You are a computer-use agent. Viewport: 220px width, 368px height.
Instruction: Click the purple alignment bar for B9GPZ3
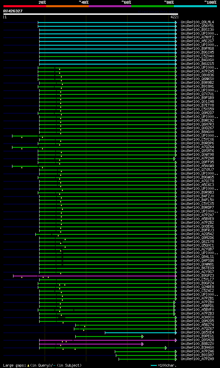[x=95, y=276]
